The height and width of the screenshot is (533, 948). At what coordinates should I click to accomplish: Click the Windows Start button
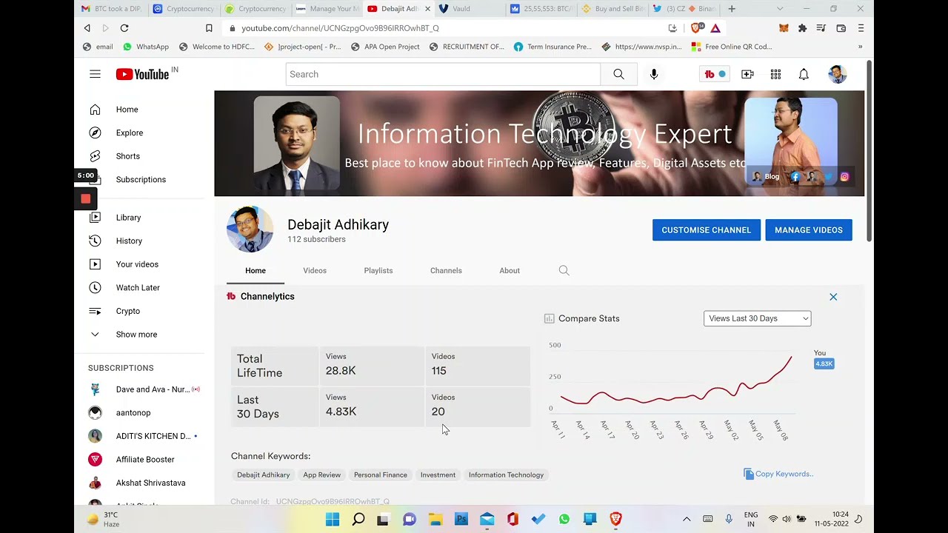pos(333,519)
